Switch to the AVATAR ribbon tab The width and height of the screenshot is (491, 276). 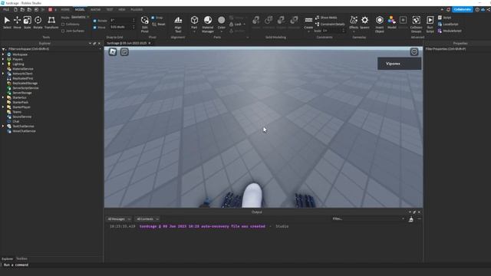click(95, 10)
